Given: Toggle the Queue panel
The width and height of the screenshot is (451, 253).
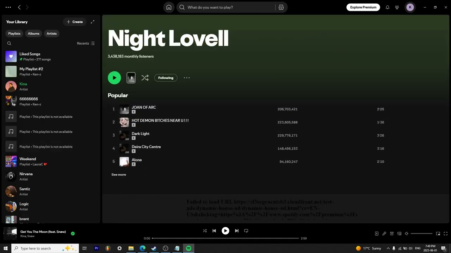Looking at the screenshot, I should point(392,234).
